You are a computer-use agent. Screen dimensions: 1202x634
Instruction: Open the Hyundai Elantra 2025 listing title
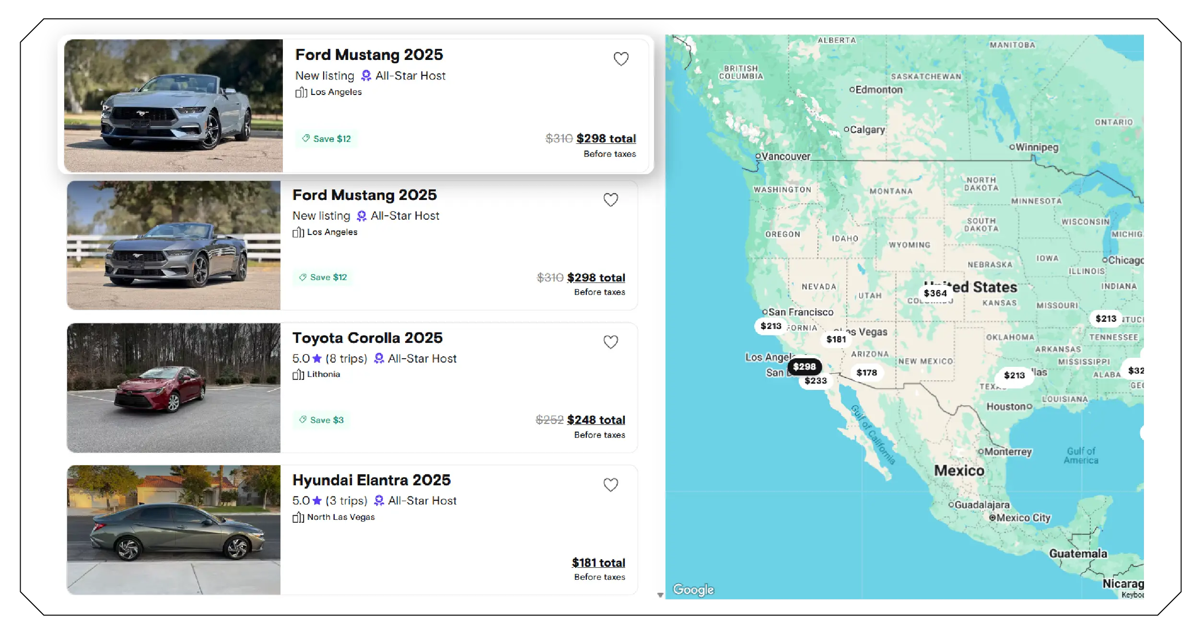[372, 480]
